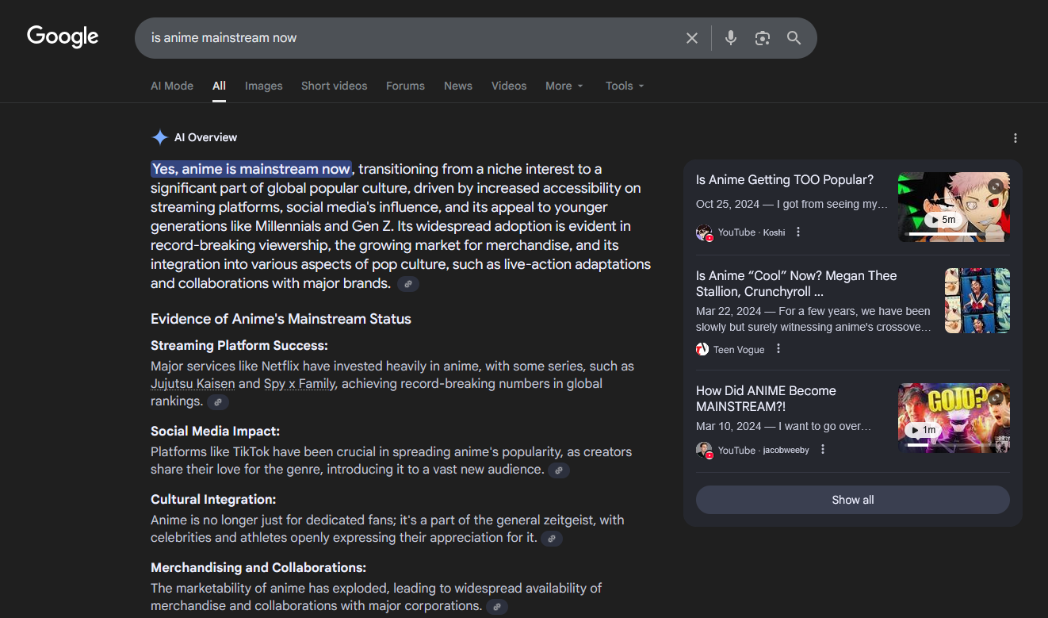
Task: Click the magnifying glass search button
Action: (x=794, y=38)
